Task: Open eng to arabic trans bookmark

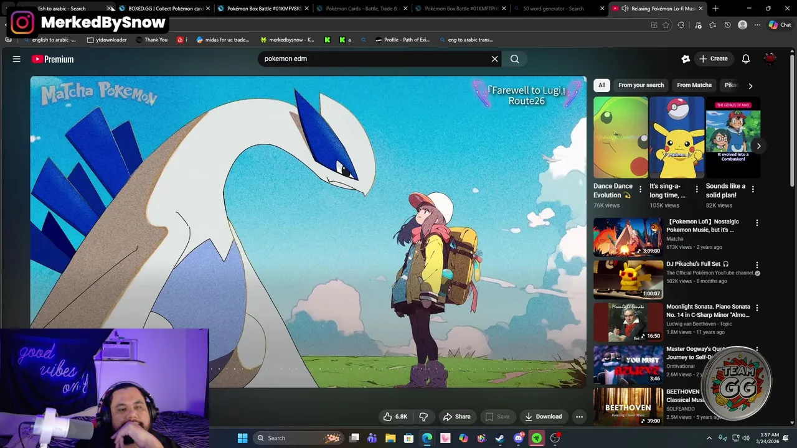Action: (466, 40)
